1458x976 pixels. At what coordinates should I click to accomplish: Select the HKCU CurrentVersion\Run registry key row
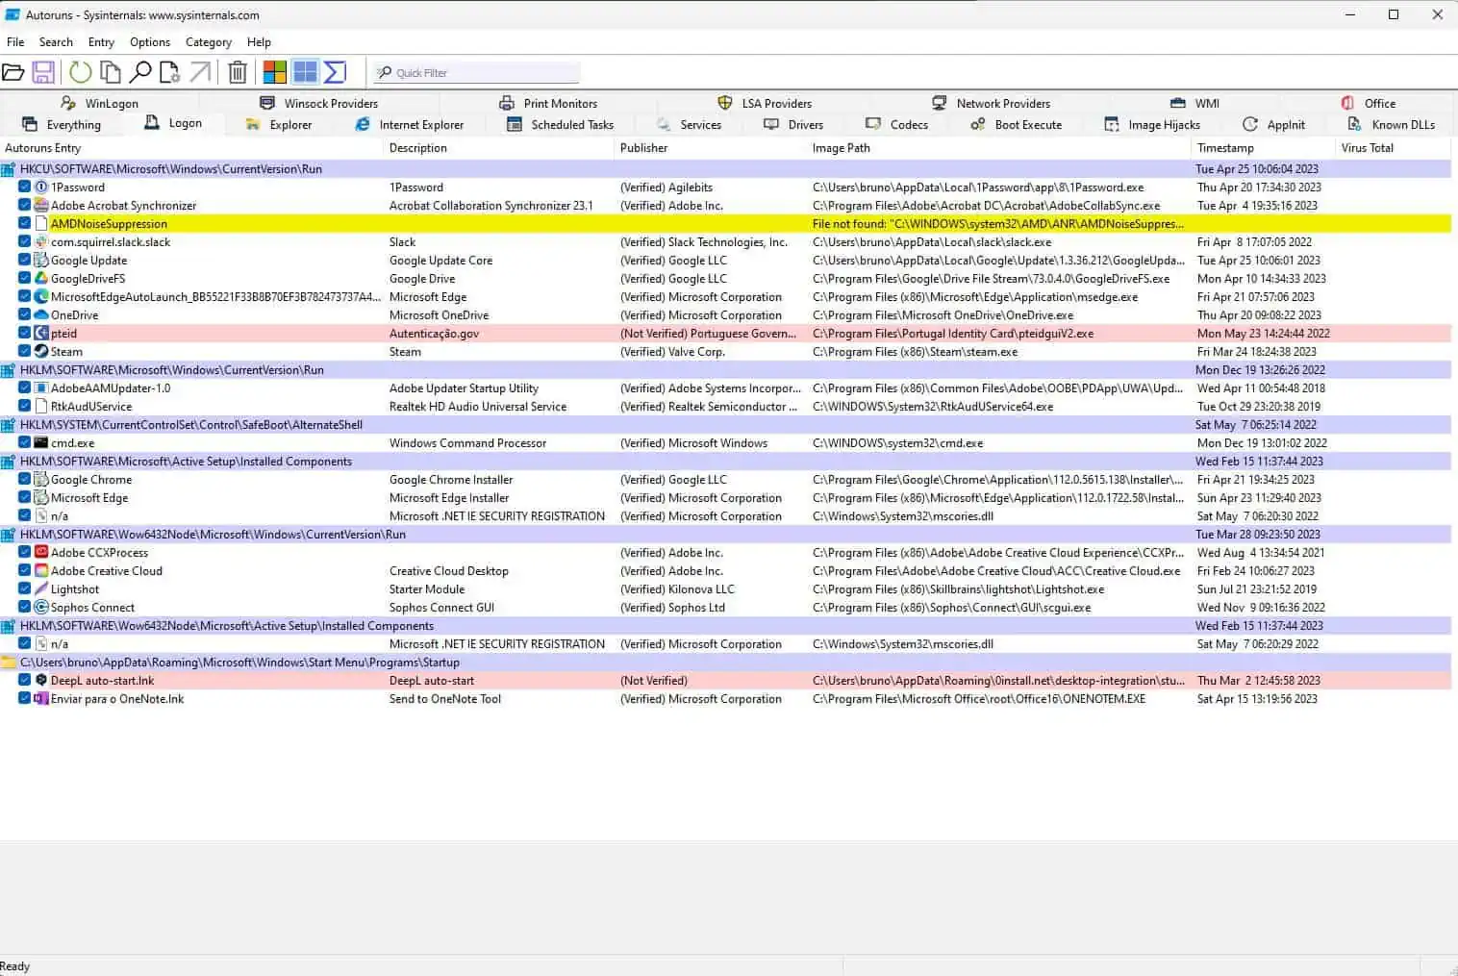pos(726,168)
